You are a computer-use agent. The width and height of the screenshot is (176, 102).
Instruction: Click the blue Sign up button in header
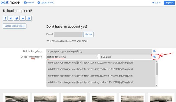169,3
